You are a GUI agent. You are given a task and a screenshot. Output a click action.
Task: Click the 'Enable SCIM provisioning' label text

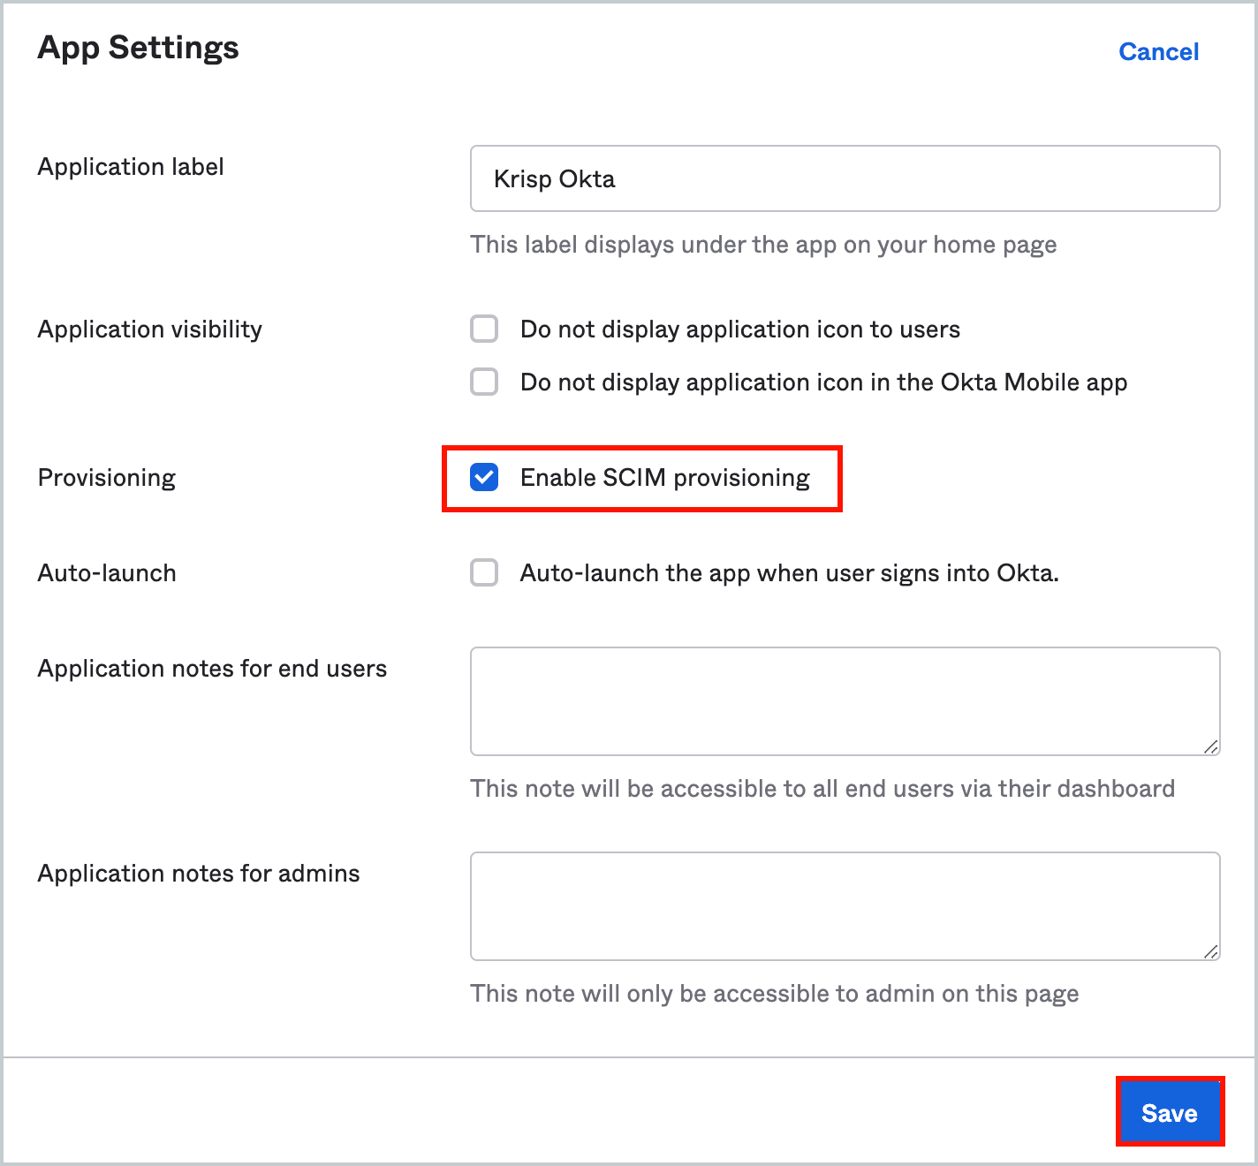click(x=664, y=478)
